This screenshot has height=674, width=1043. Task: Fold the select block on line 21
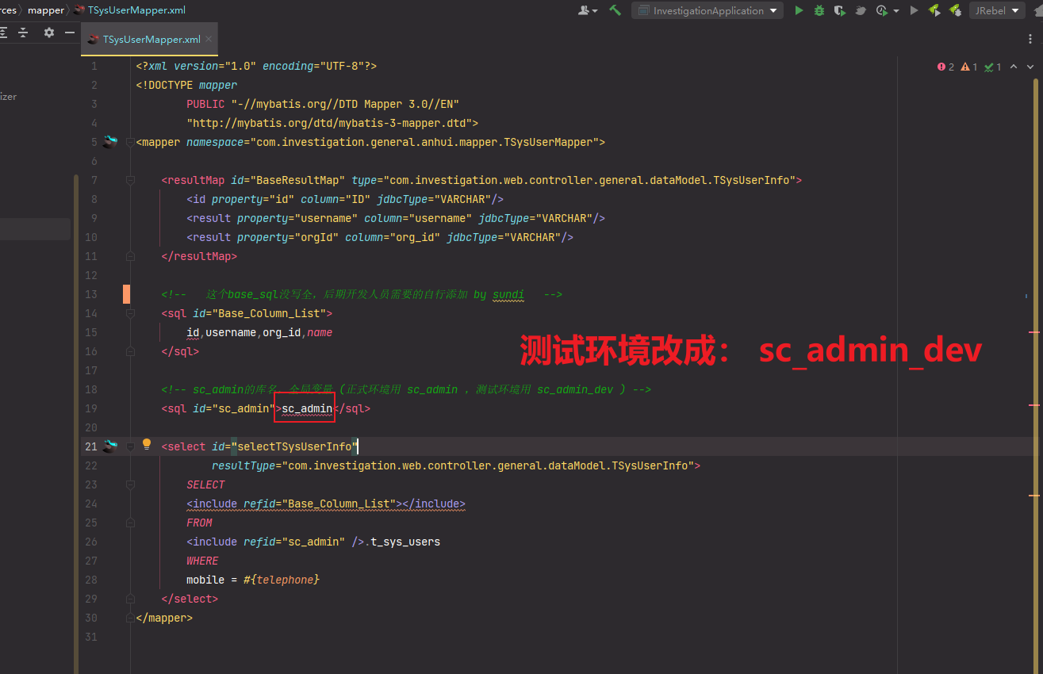coord(130,446)
